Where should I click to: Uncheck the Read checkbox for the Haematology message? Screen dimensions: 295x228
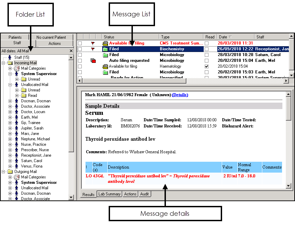(206, 66)
